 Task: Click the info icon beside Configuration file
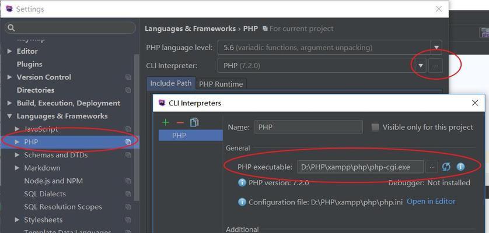pos(242,202)
